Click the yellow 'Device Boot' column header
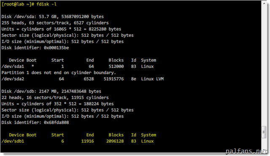 pyautogui.click(x=22, y=135)
